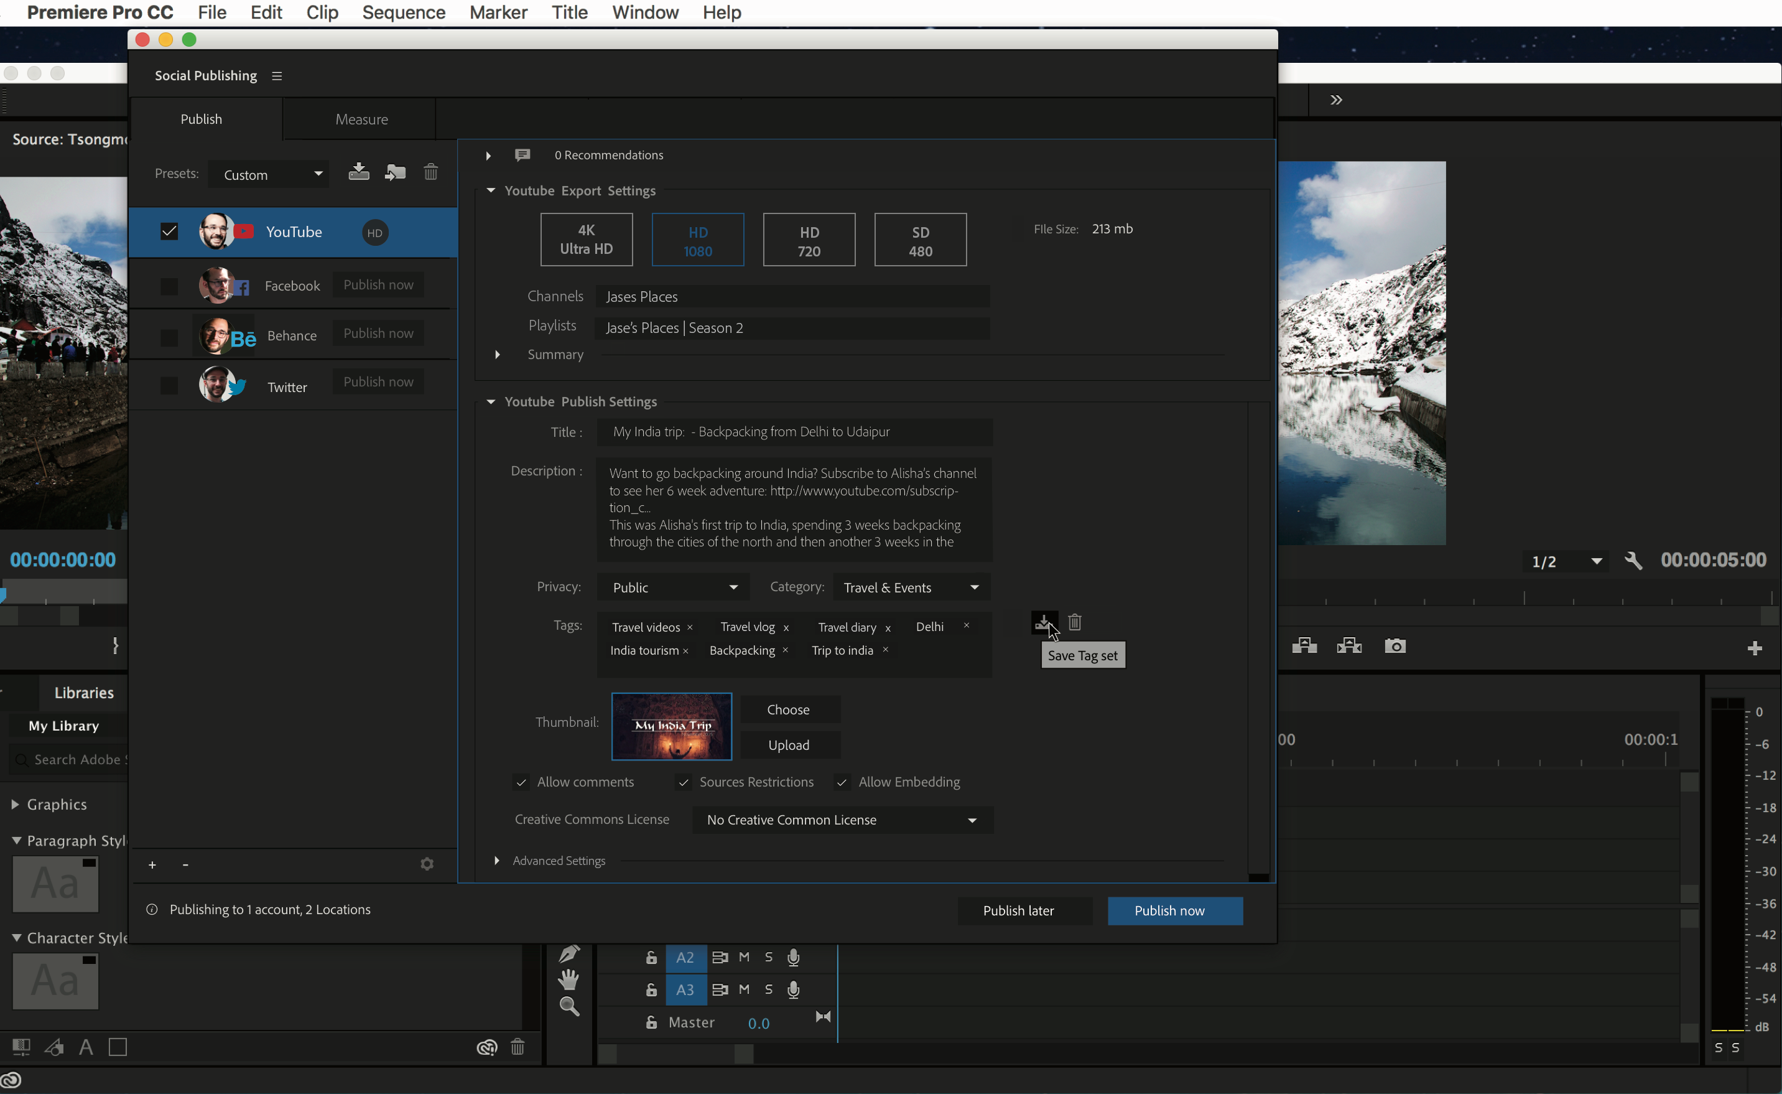The height and width of the screenshot is (1094, 1782).
Task: Click the Creative Cloud icon in status bar
Action: (12, 1081)
